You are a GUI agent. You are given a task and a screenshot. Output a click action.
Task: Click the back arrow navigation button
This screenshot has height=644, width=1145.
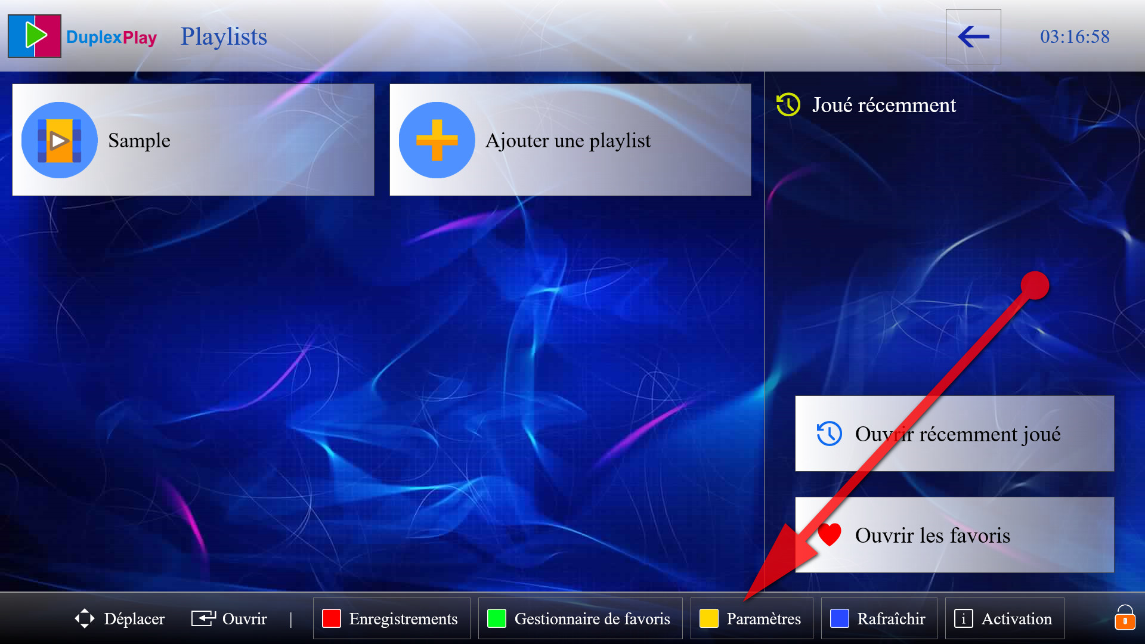pyautogui.click(x=974, y=37)
